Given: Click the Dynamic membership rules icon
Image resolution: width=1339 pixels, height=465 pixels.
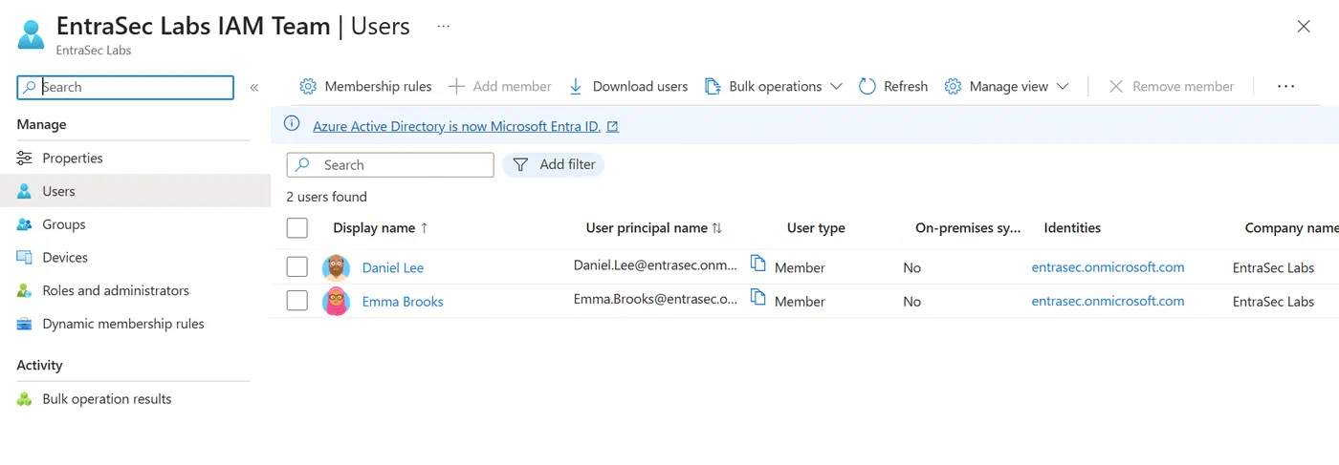Looking at the screenshot, I should point(25,324).
